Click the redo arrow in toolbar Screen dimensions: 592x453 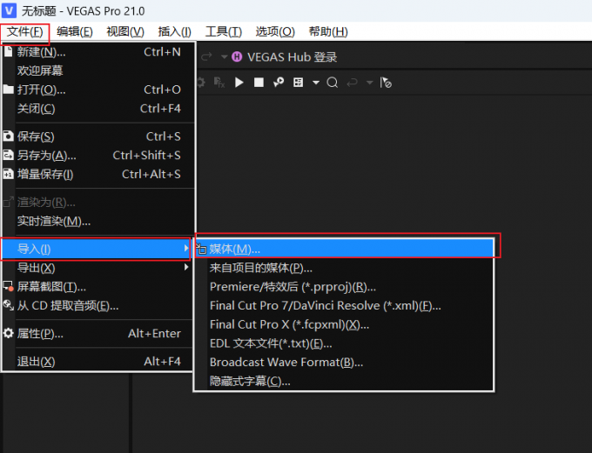206,57
